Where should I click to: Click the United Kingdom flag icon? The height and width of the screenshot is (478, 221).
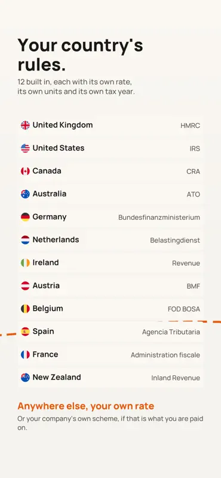25,125
